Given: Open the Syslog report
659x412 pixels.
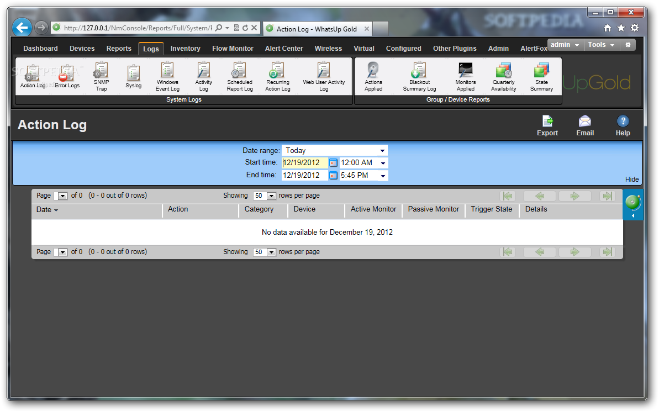Looking at the screenshot, I should click(133, 76).
